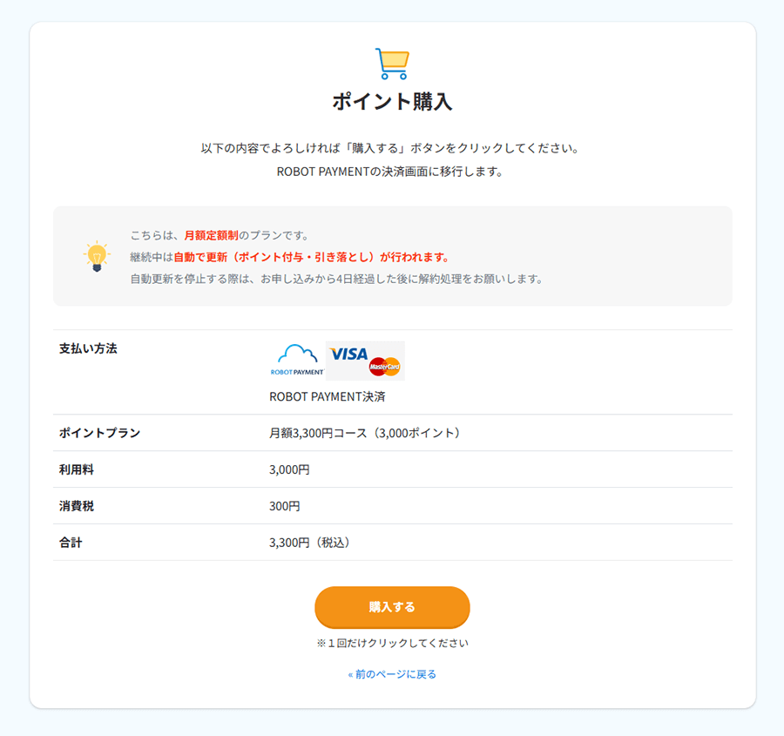
Task: Click the 合計 row label
Action: tap(71, 543)
